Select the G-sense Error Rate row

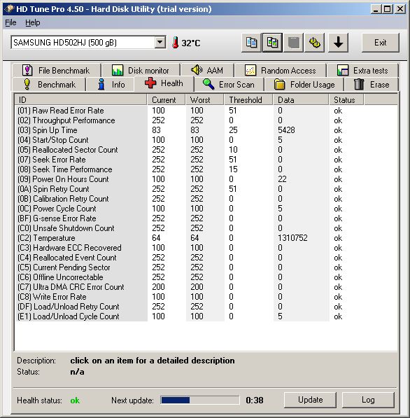tap(206, 218)
